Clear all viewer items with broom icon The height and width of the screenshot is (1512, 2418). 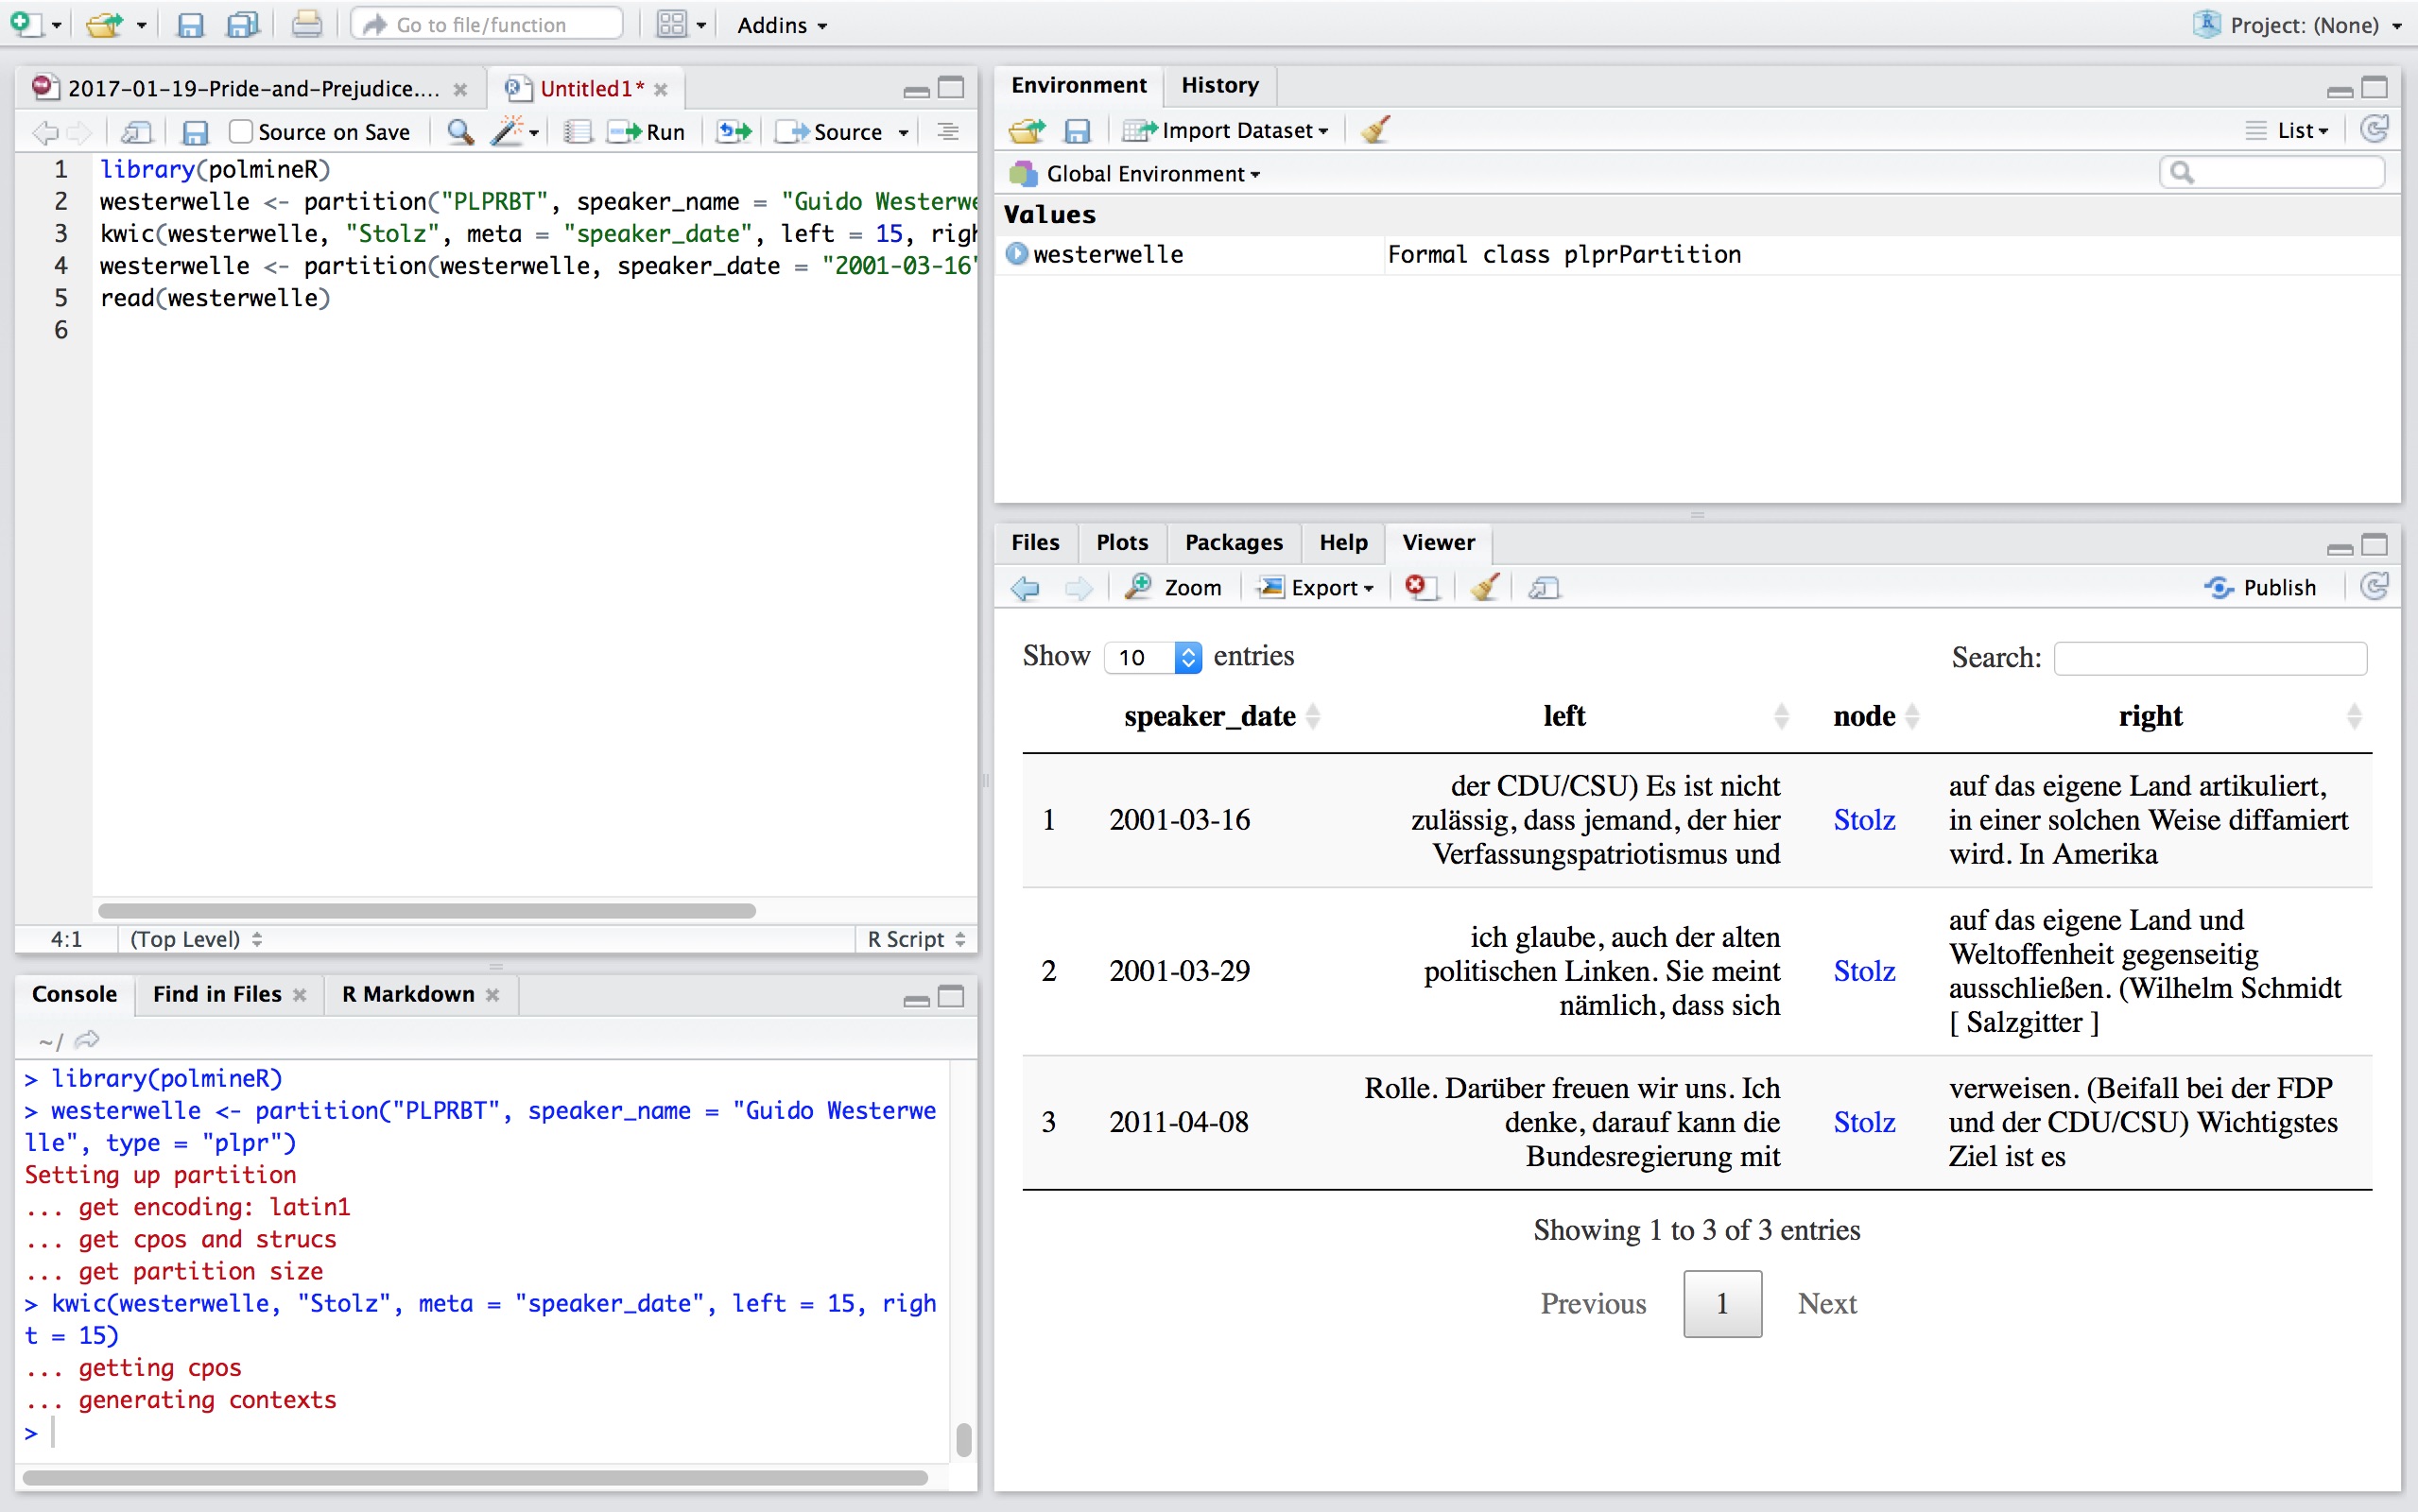pos(1485,588)
